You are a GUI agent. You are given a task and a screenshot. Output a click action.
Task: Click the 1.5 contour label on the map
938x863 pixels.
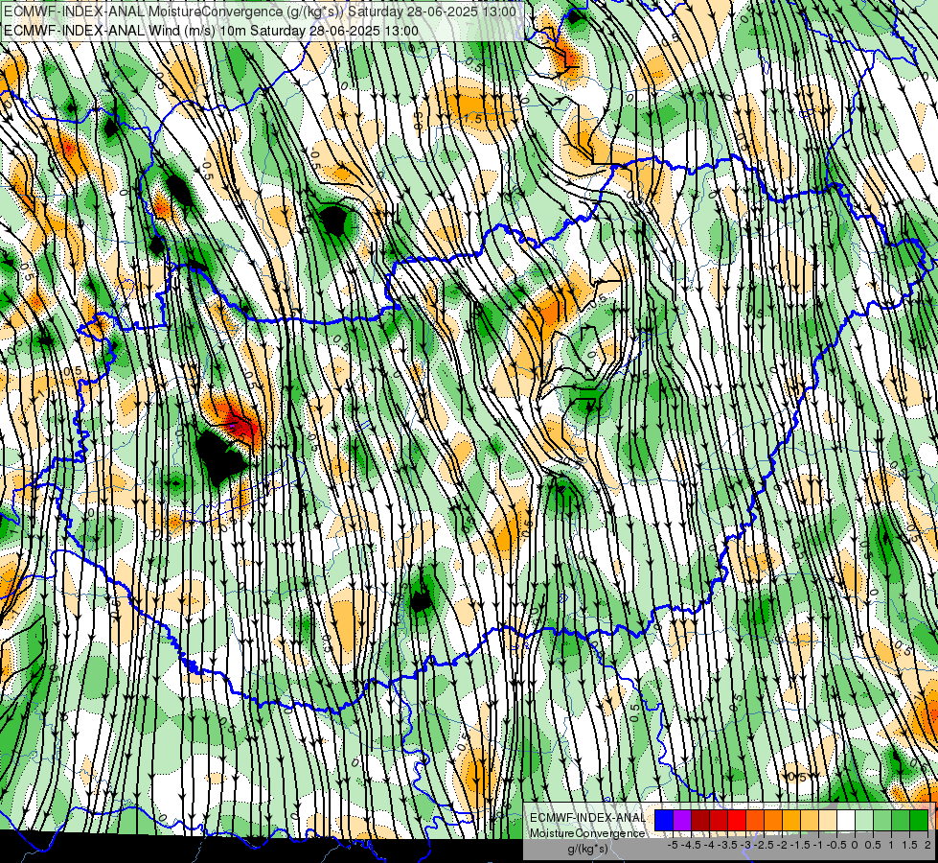[472, 119]
